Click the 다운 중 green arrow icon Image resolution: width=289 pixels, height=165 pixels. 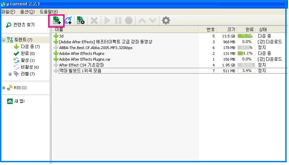(x=16, y=47)
